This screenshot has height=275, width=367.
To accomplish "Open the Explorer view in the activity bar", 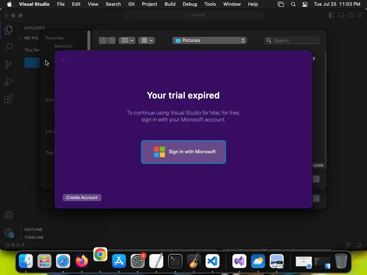I will pos(9,30).
